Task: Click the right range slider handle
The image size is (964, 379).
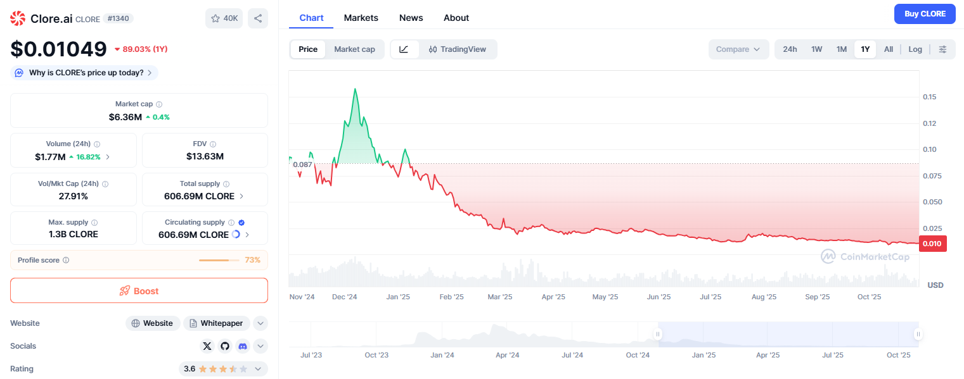Action: [x=917, y=334]
